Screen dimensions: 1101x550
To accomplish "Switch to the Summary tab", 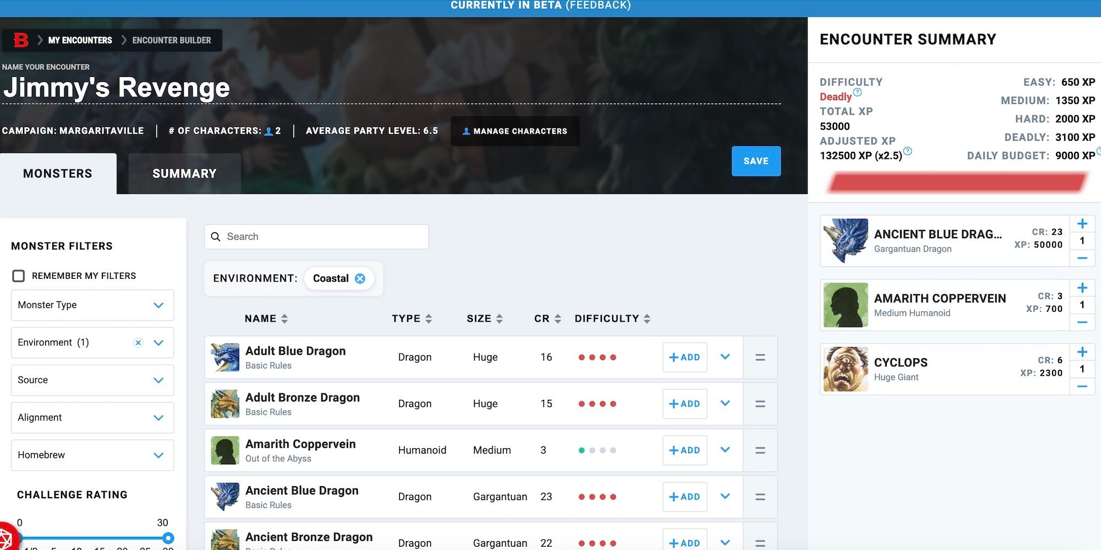I will coord(184,174).
